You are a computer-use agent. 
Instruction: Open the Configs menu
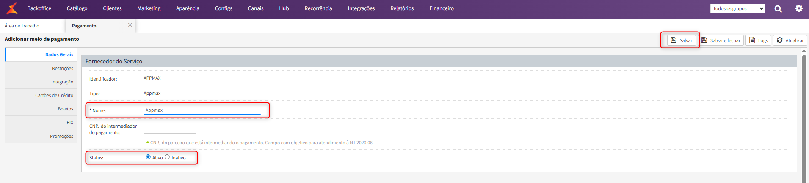[224, 8]
